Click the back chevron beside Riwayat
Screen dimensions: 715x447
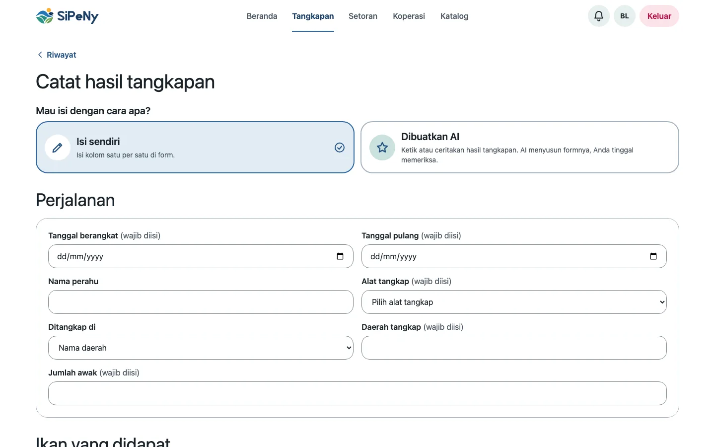click(x=40, y=55)
